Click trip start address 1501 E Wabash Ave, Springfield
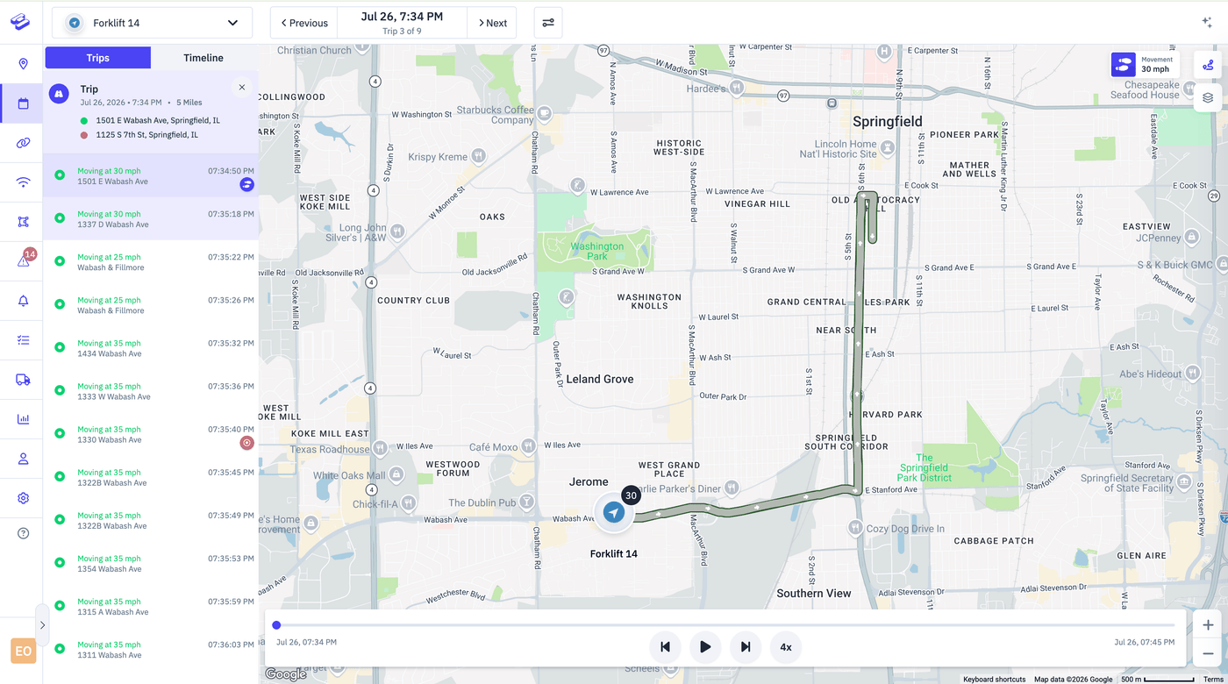 pyautogui.click(x=158, y=120)
